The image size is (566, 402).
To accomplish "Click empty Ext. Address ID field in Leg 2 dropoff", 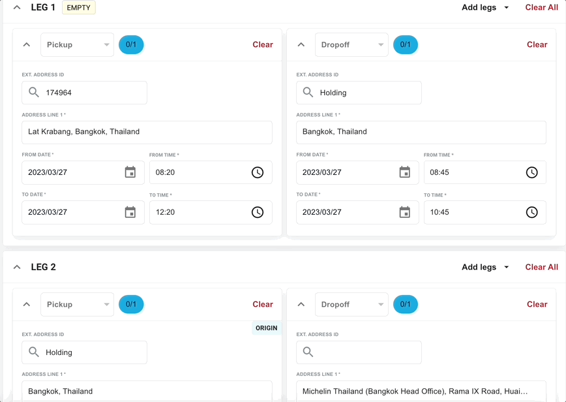I will [x=359, y=352].
